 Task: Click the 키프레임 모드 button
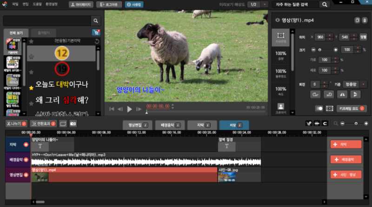coord(352,108)
